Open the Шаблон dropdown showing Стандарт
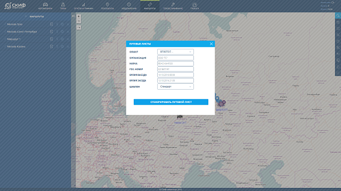Image resolution: width=341 pixels, height=191 pixels. tap(175, 86)
